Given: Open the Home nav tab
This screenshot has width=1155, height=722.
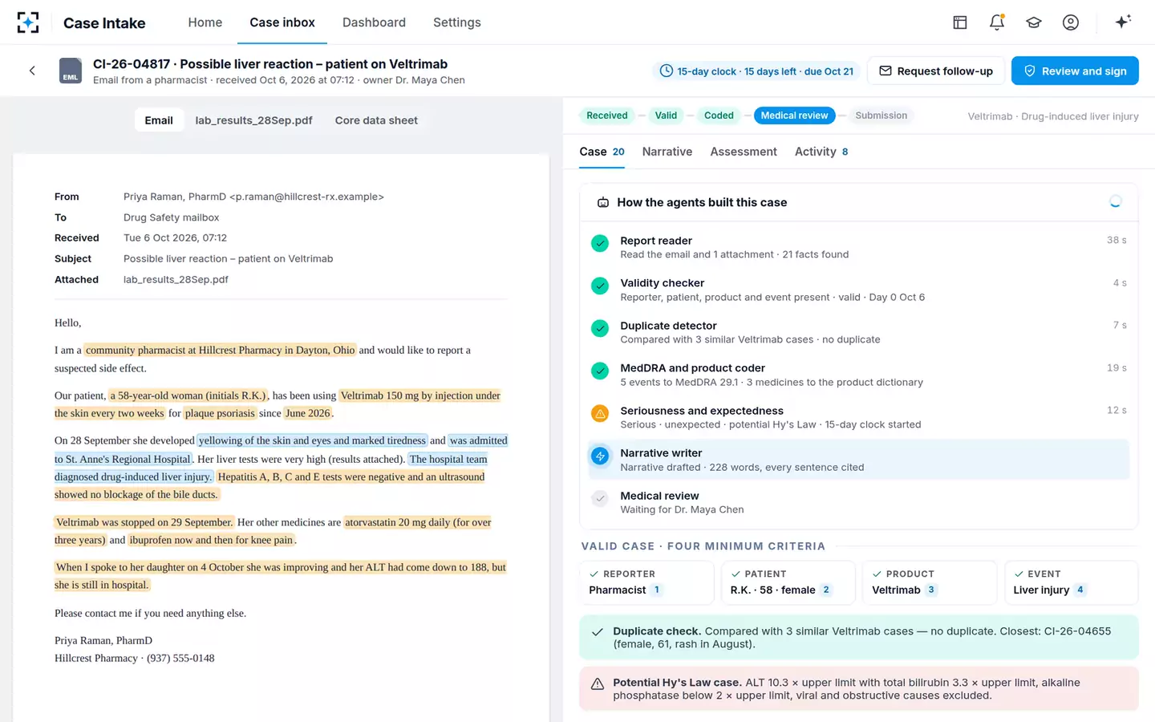Looking at the screenshot, I should [x=205, y=22].
